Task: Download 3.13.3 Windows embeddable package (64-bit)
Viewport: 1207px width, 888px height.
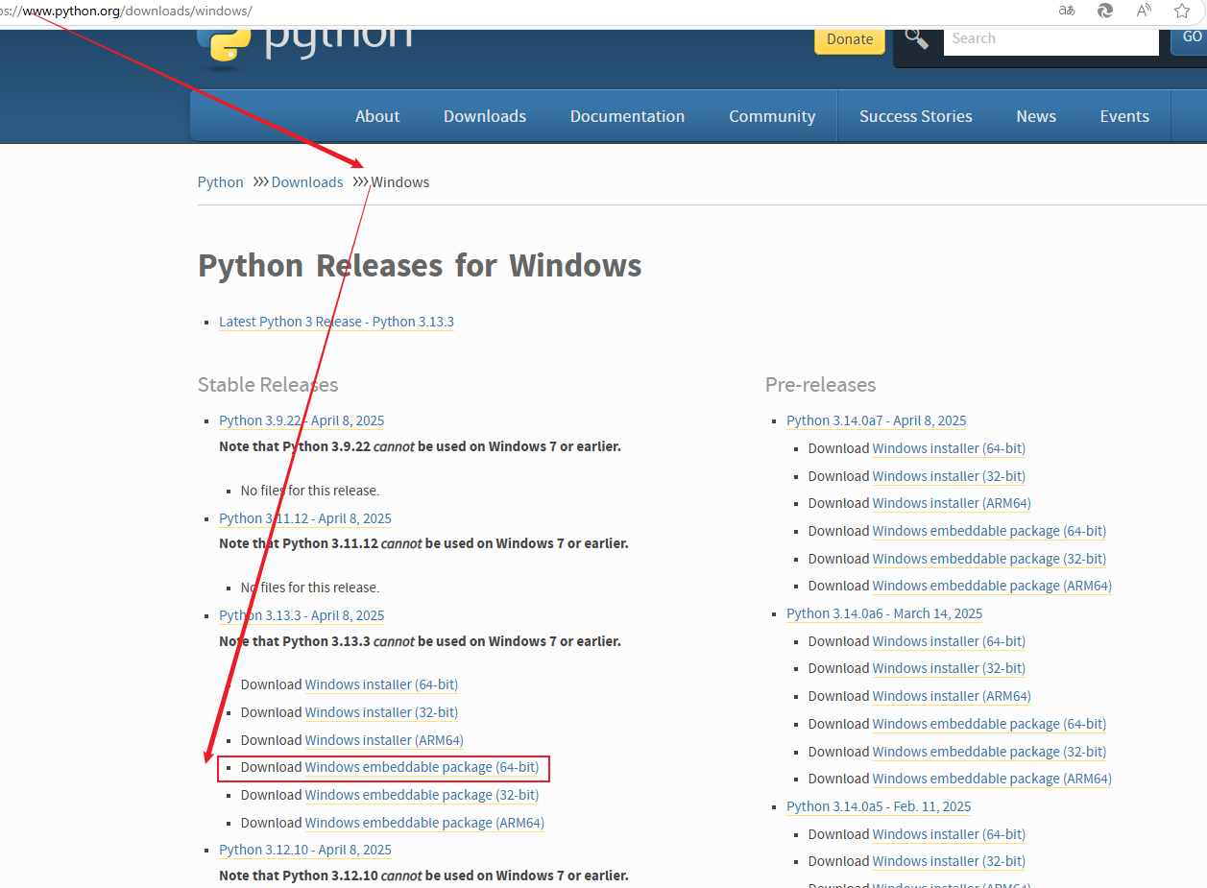Action: pyautogui.click(x=422, y=768)
